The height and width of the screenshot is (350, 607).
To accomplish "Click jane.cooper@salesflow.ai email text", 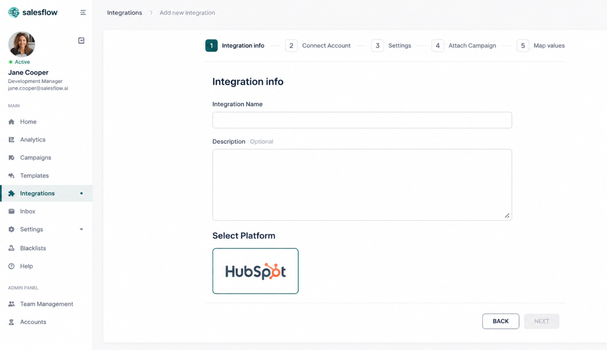I will pos(38,88).
